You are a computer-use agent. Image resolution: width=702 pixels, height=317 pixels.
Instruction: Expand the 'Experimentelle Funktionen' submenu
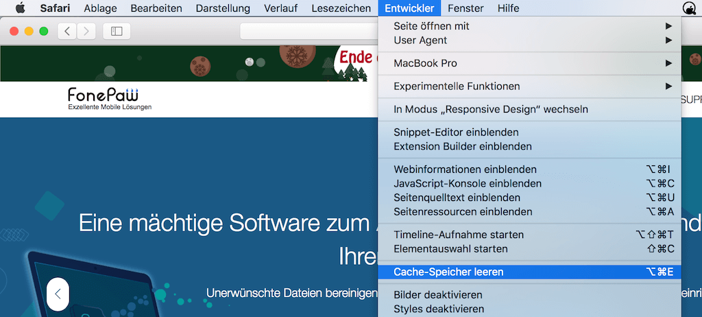pyautogui.click(x=530, y=86)
